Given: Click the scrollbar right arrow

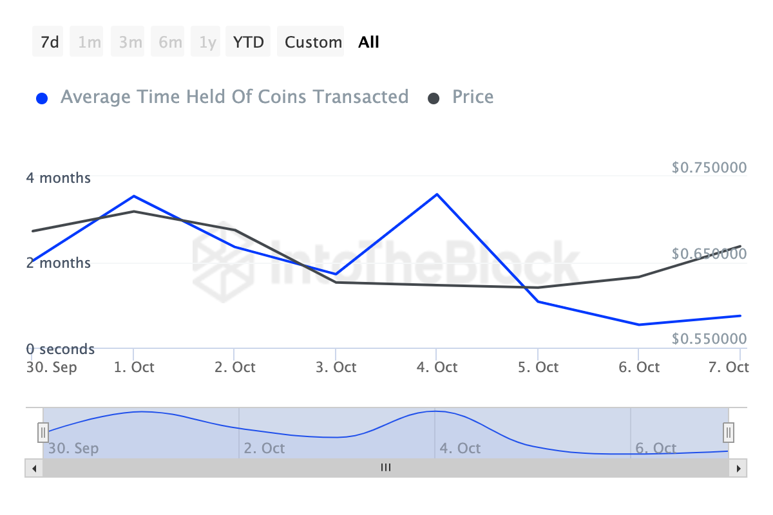Looking at the screenshot, I should pos(738,468).
